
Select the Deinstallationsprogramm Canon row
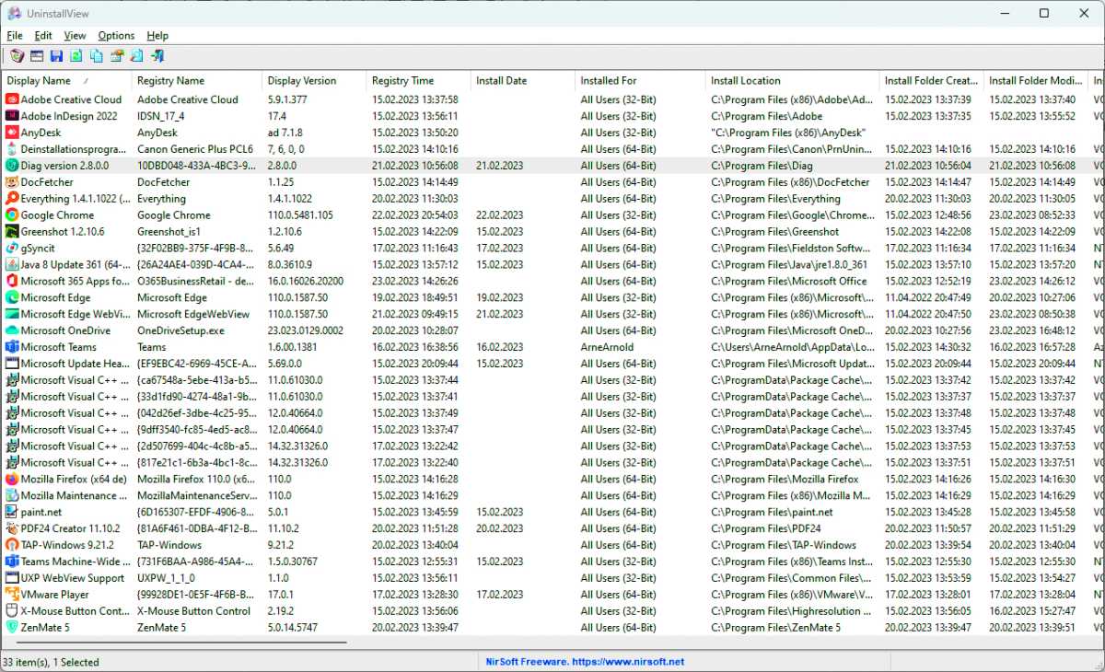click(552, 149)
